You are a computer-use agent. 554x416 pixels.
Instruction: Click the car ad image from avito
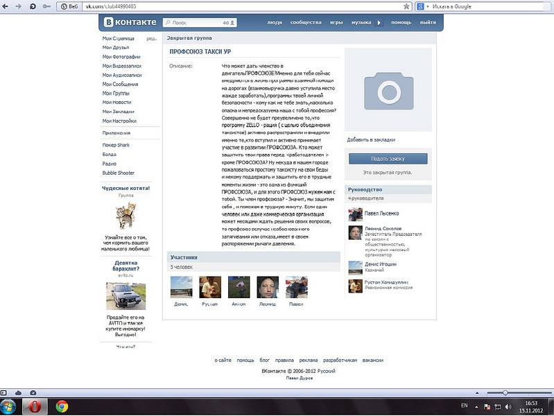click(x=125, y=296)
